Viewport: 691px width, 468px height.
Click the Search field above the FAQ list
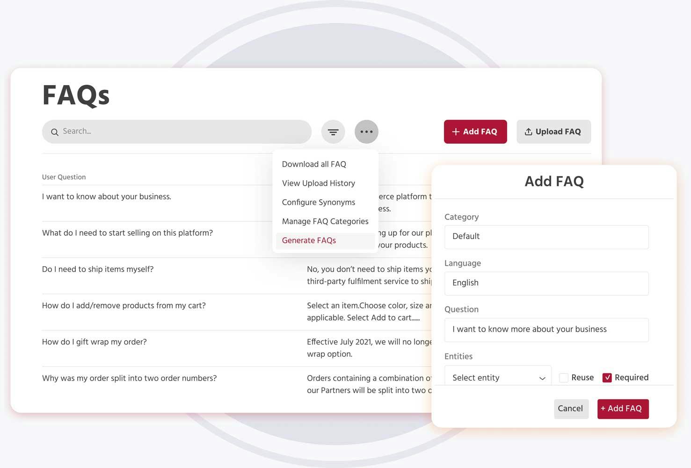pos(177,132)
